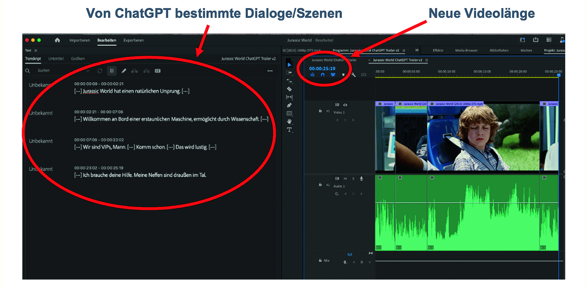Hide the Video 1 track output with the eye icon
Image resolution: width=587 pixels, height=287 pixels.
[x=345, y=105]
